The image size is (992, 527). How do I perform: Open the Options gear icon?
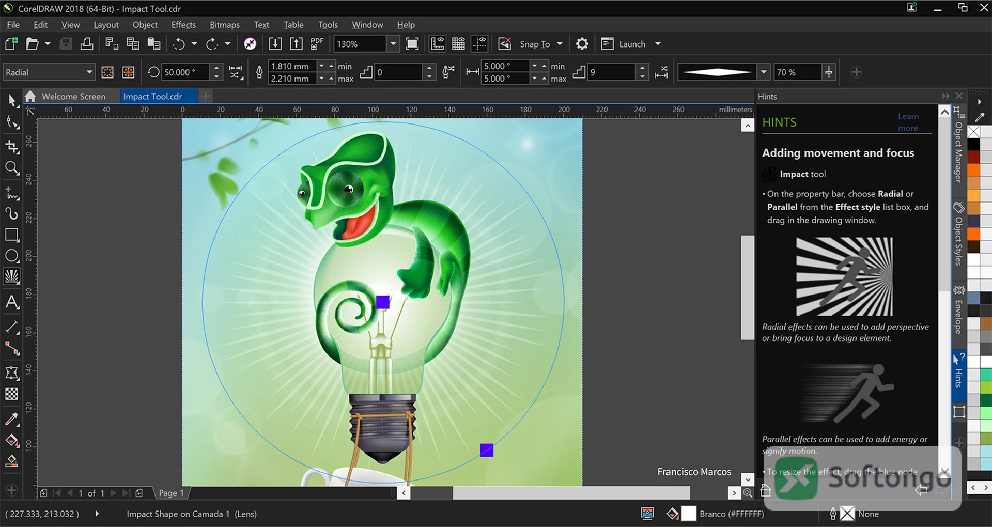582,44
